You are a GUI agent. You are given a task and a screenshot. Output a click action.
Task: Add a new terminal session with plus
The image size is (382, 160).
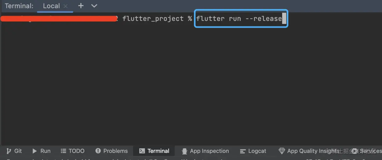tap(81, 6)
